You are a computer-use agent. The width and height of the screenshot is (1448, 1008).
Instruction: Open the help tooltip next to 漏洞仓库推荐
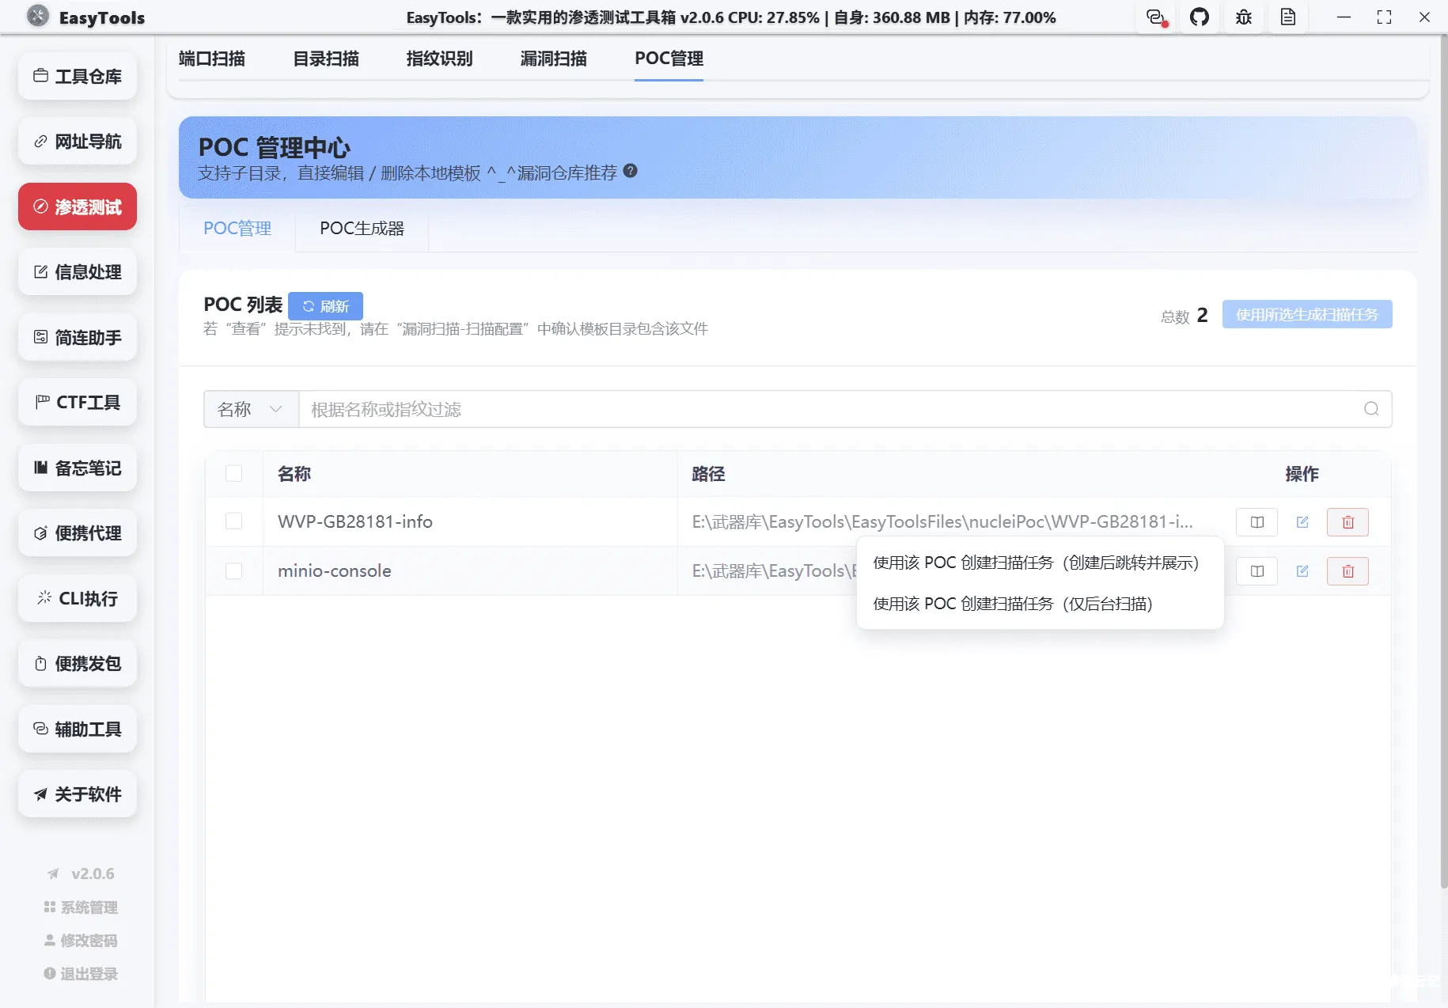631,171
